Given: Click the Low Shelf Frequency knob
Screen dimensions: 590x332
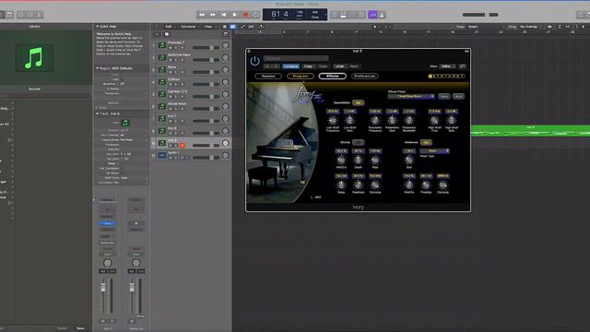Looking at the screenshot, I should pos(333,121).
